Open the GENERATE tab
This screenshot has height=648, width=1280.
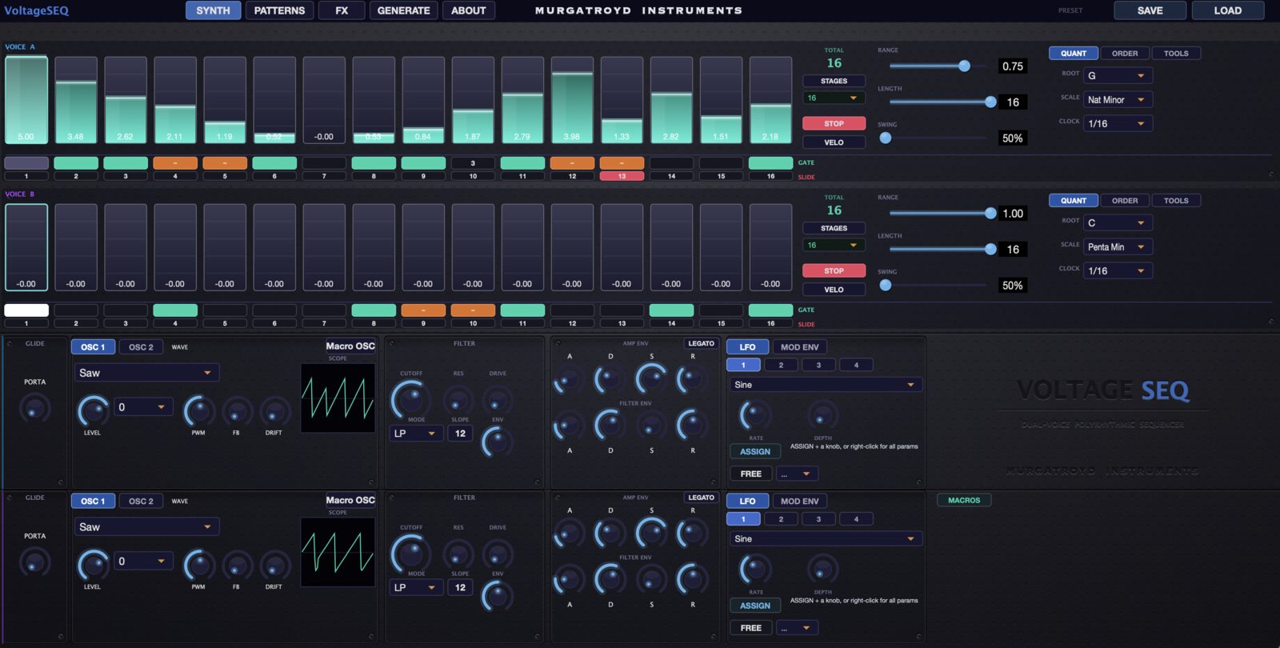tap(404, 10)
